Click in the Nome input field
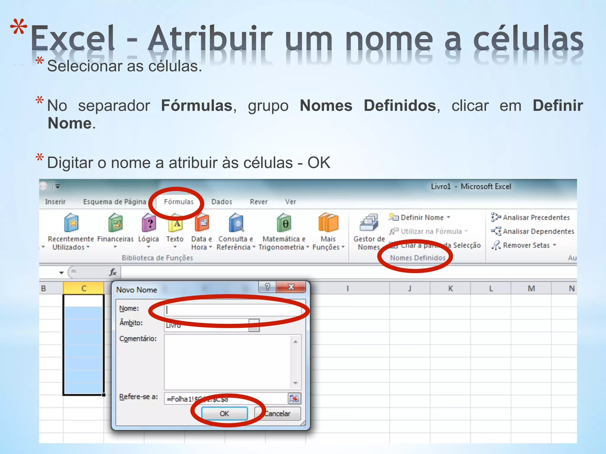Image resolution: width=606 pixels, height=454 pixels. [x=233, y=310]
